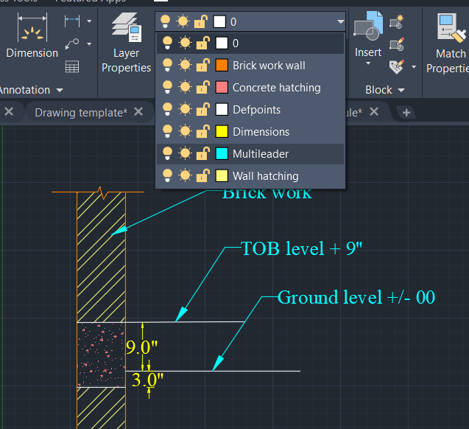
Task: Choose the Defpoints layer
Action: point(250,110)
